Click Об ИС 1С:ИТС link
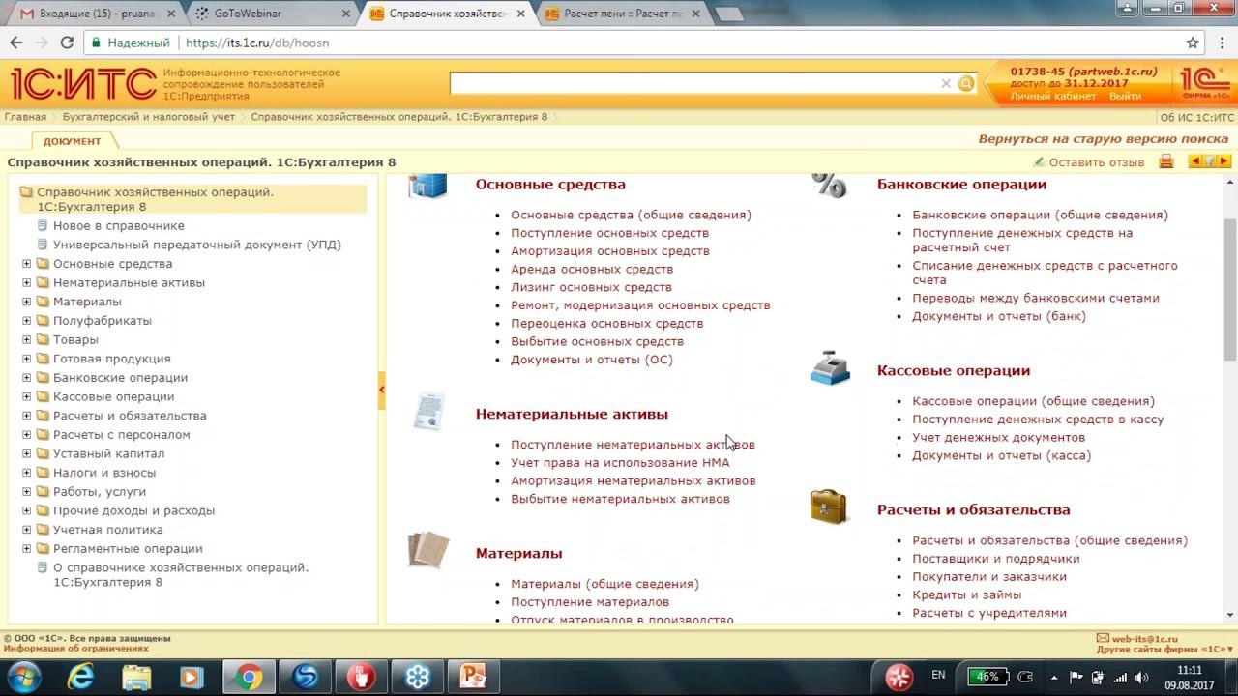The height and width of the screenshot is (696, 1238). [x=1196, y=117]
